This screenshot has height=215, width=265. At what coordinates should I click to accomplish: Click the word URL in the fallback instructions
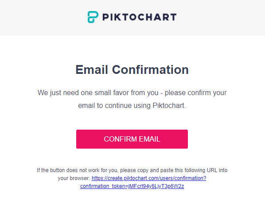[x=212, y=170]
